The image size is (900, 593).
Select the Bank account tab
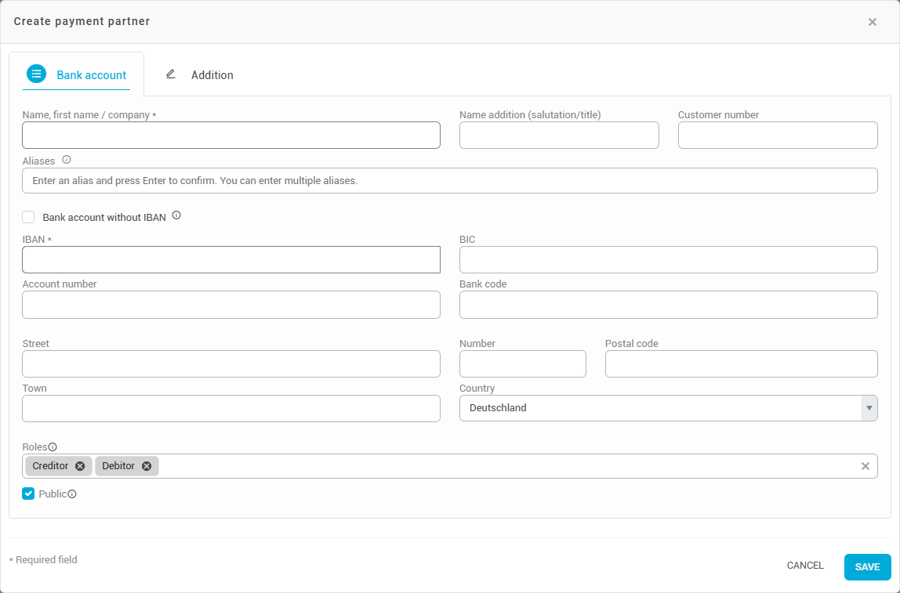pyautogui.click(x=77, y=75)
